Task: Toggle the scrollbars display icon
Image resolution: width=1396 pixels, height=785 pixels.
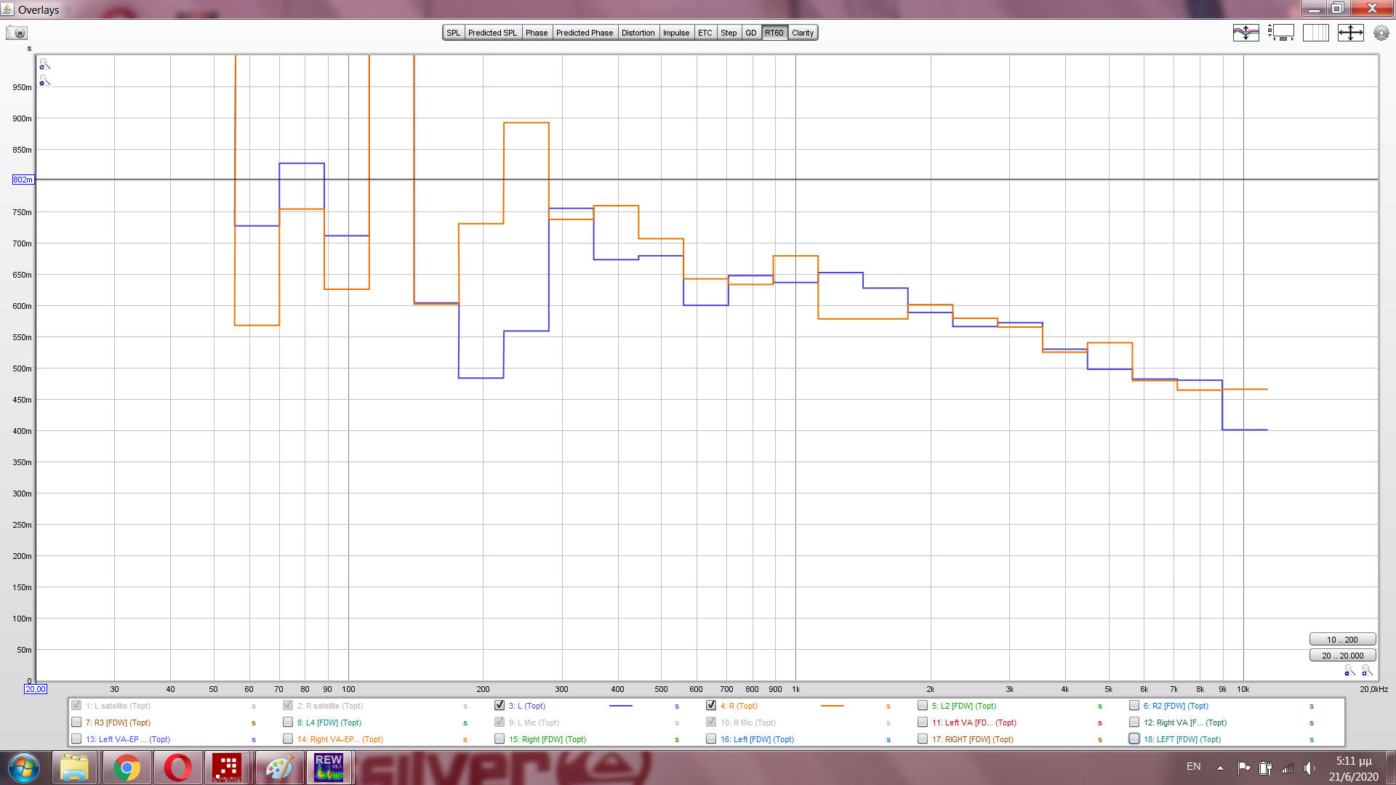Action: tap(1281, 33)
